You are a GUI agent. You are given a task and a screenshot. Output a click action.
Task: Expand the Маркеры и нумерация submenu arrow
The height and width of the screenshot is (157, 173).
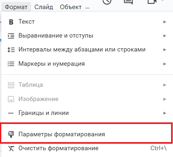tap(165, 64)
